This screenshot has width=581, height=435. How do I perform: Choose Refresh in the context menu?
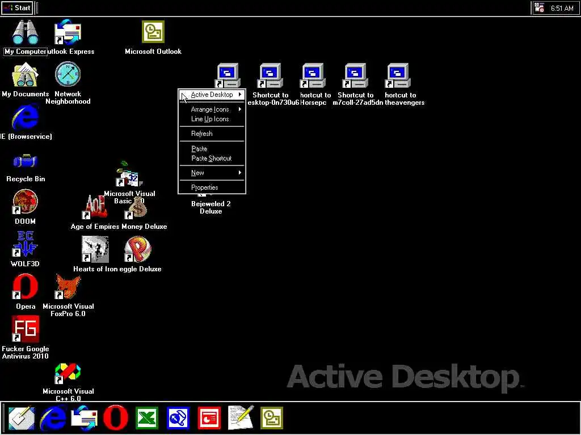tap(212, 134)
